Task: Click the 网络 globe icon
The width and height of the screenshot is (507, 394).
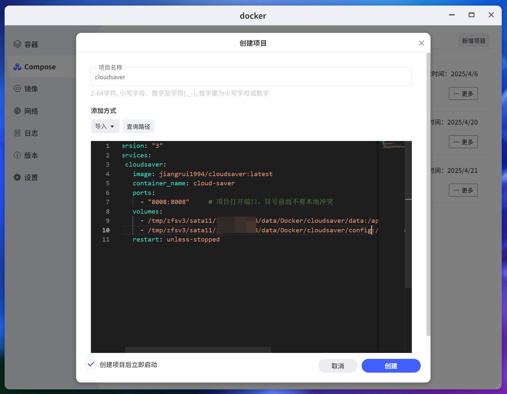Action: [17, 111]
